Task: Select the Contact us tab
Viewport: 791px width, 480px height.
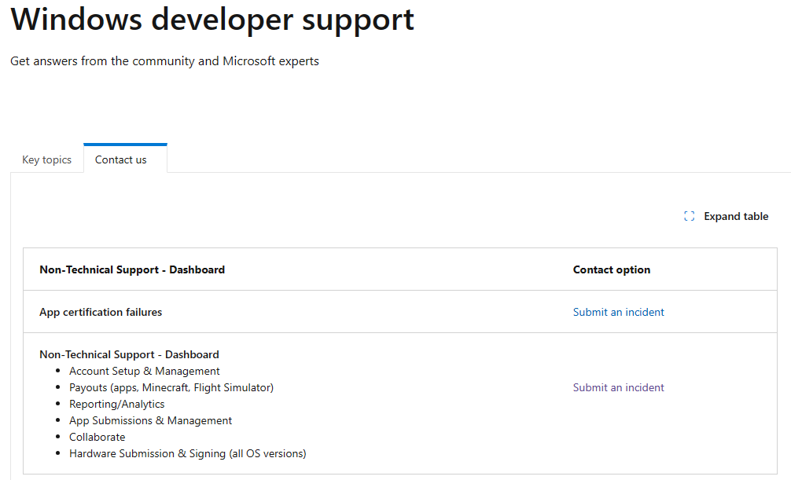Action: pos(125,159)
